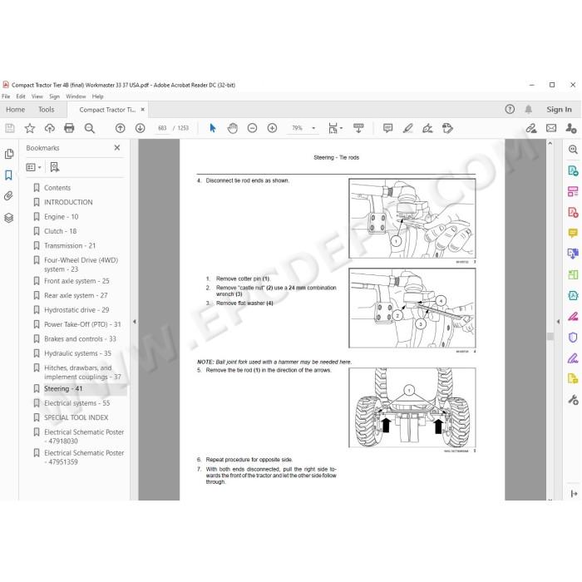Open the Attachments paperclip panel
This screenshot has height=582, width=582.
tap(8, 195)
